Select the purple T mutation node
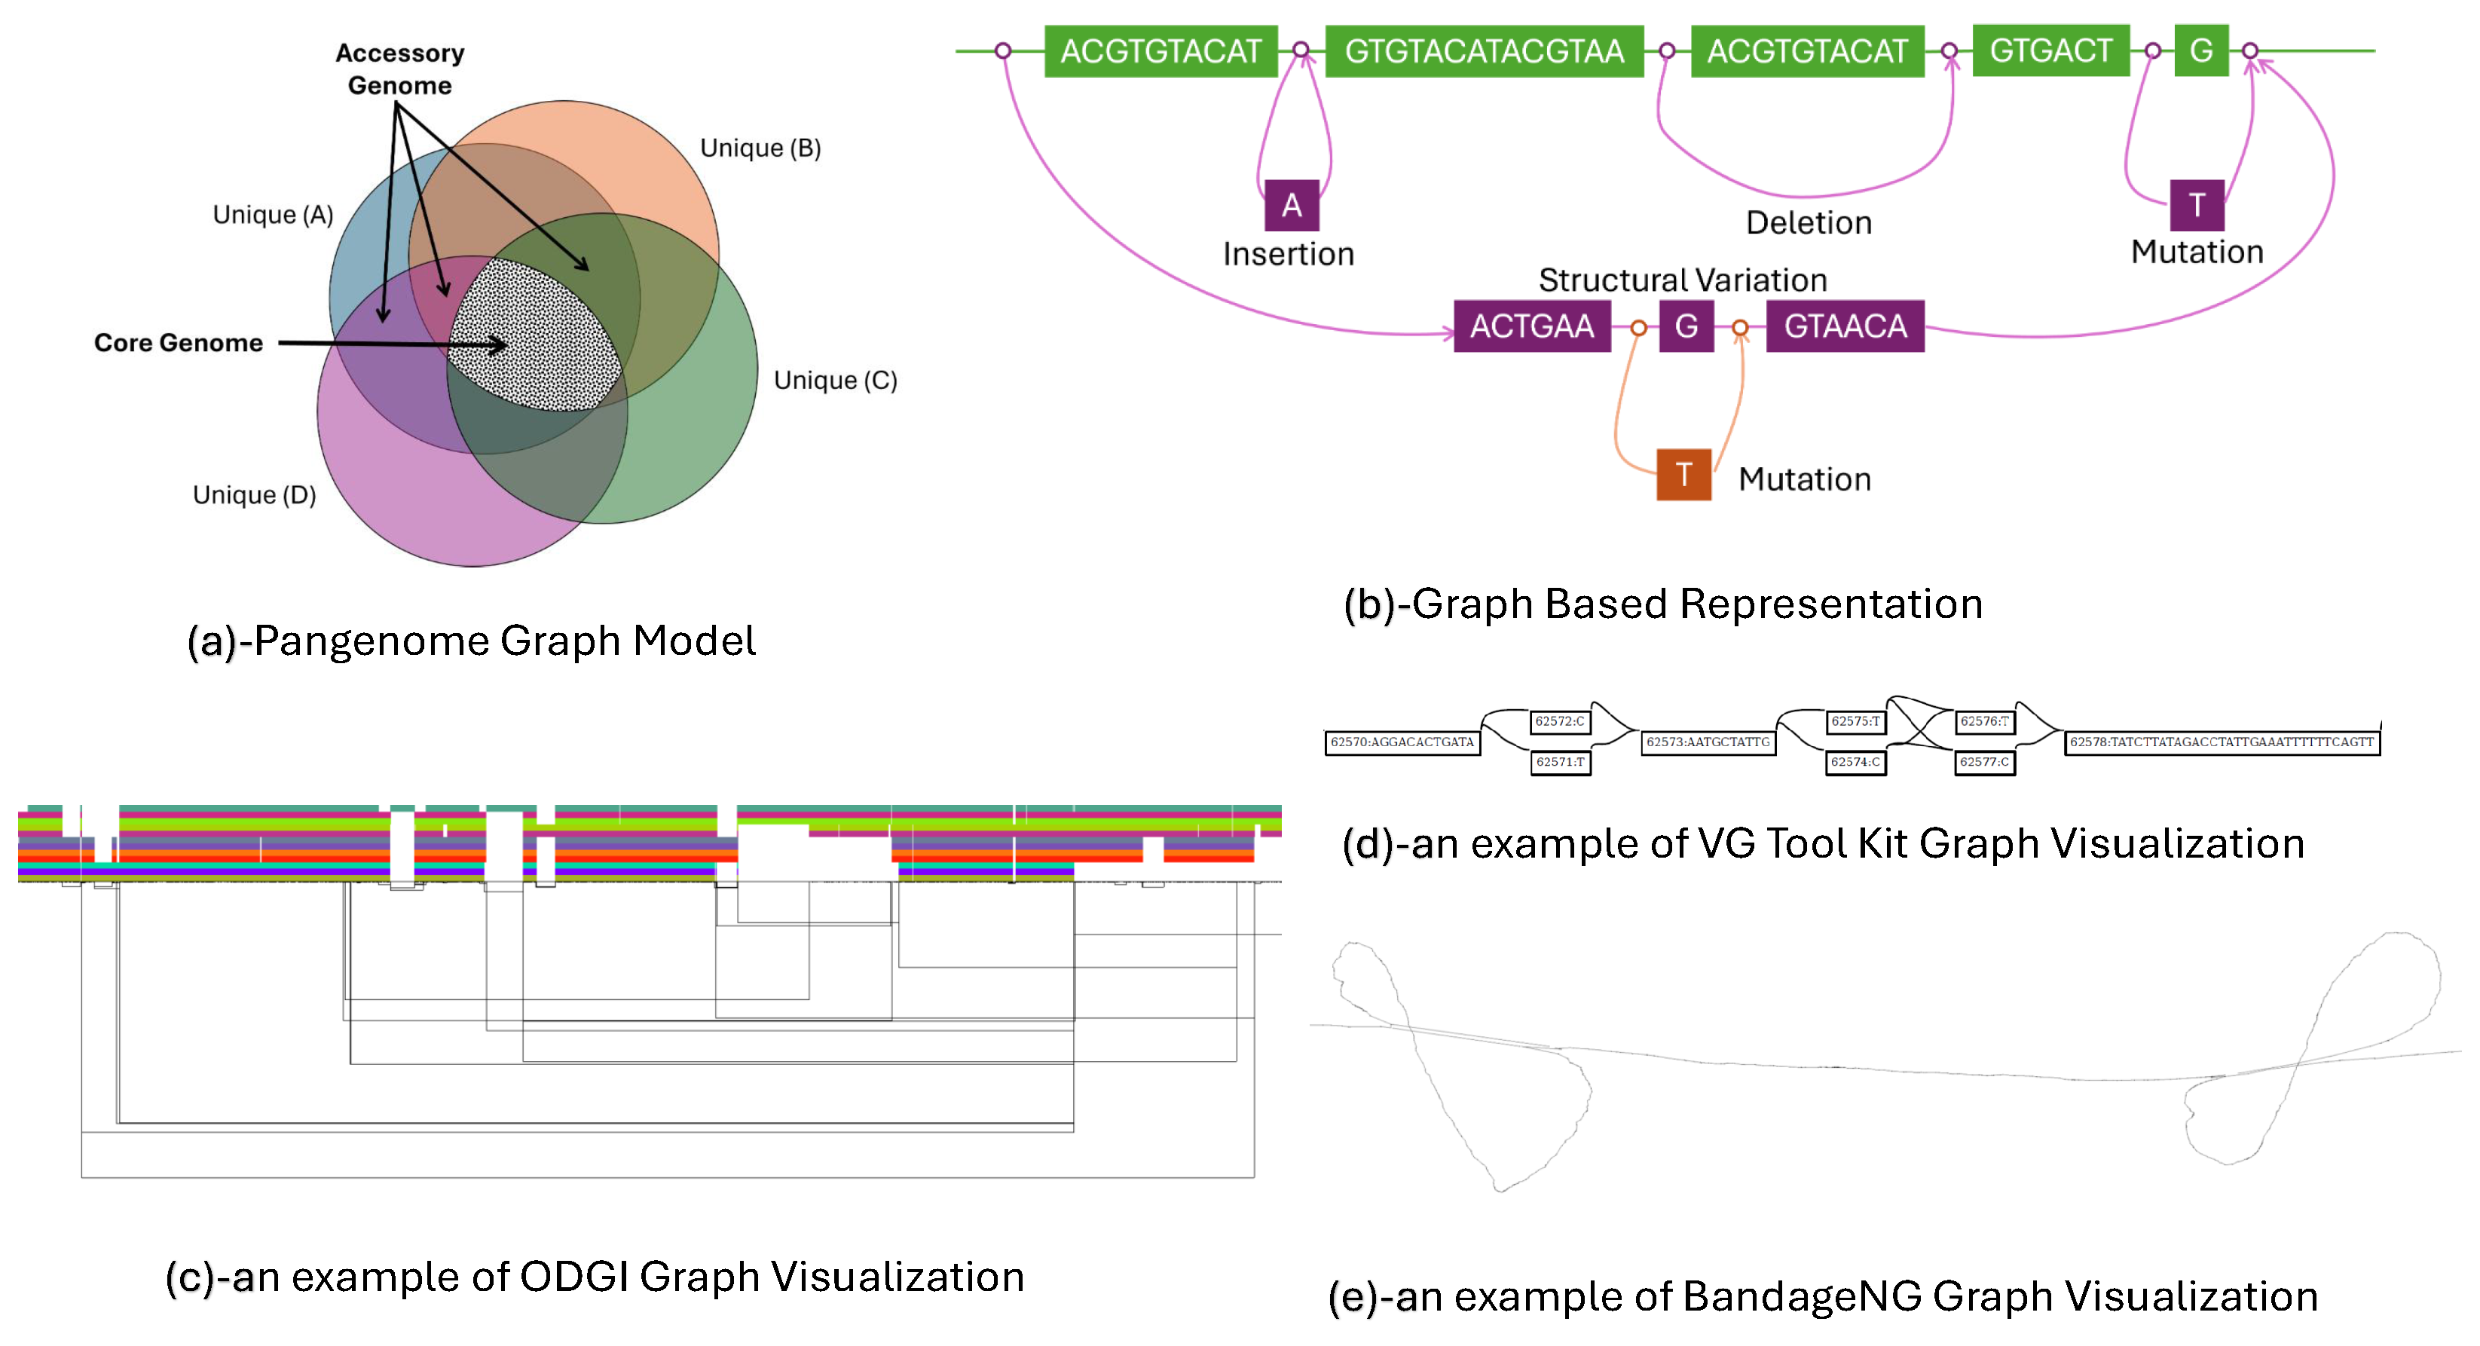This screenshot has height=1346, width=2480. pyautogui.click(x=2196, y=205)
